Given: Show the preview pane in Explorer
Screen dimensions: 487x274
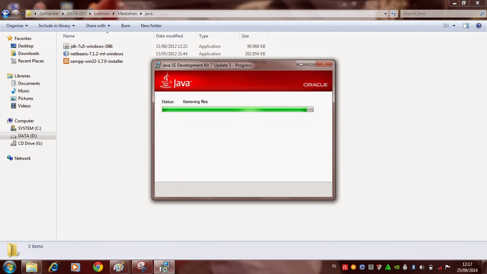Looking at the screenshot, I should click(x=466, y=26).
